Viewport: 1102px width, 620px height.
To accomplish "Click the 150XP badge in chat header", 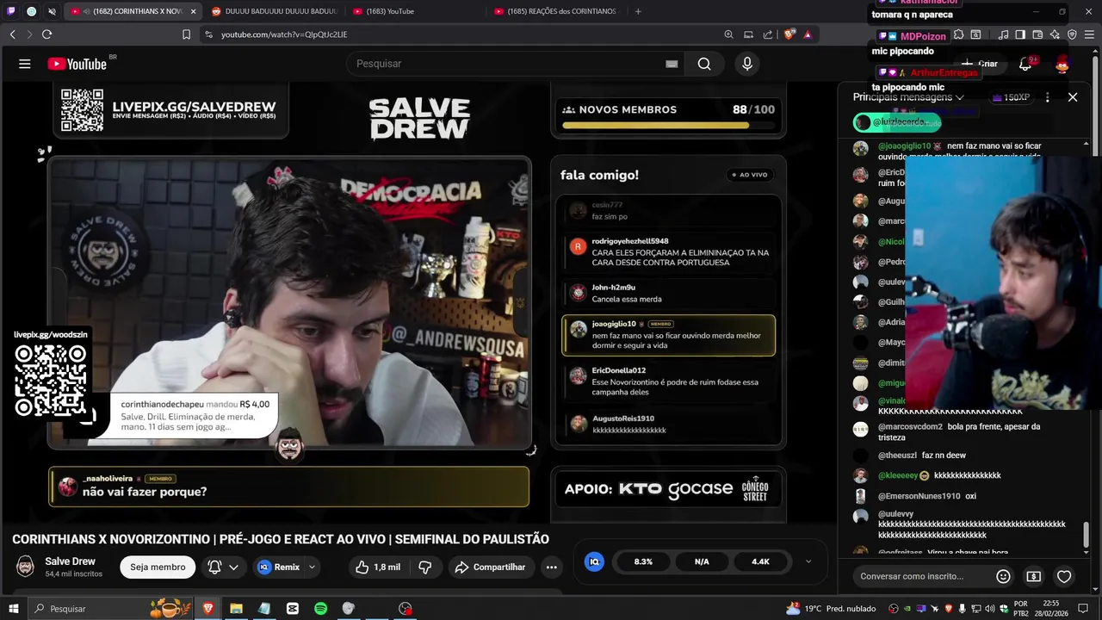I will [x=1010, y=97].
